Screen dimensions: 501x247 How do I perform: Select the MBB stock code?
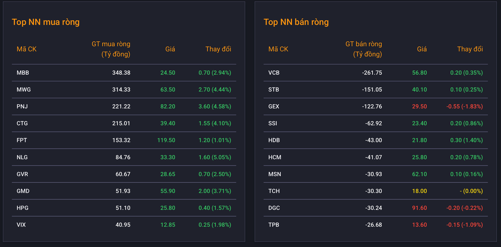pyautogui.click(x=23, y=73)
